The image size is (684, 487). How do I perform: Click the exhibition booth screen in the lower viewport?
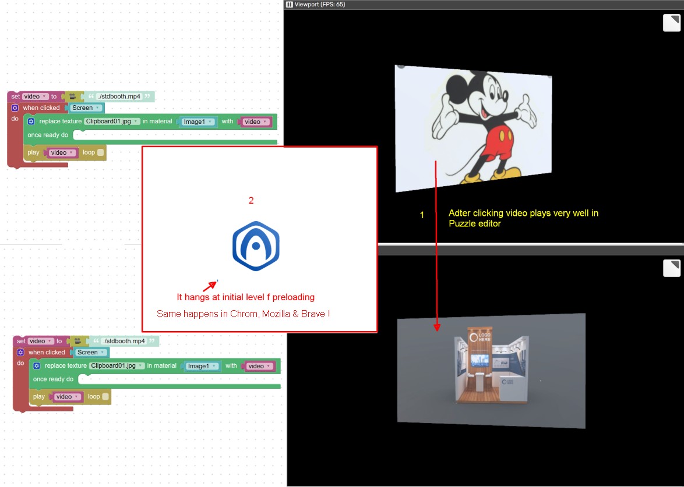click(x=491, y=370)
